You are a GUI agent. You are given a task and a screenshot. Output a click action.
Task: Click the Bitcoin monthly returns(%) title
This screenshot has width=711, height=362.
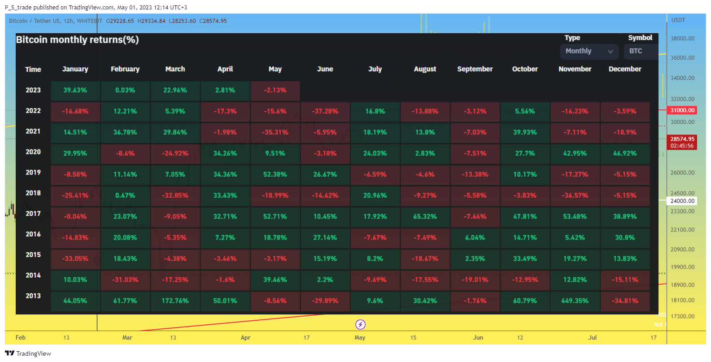click(x=77, y=40)
